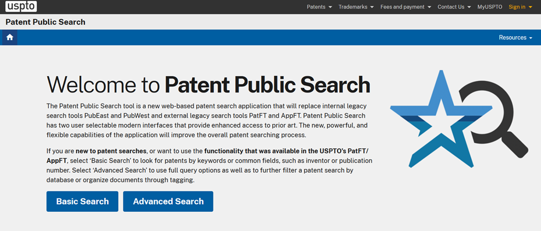The height and width of the screenshot is (231, 541).
Task: Open the Resources dropdown arrow
Action: tap(531, 38)
